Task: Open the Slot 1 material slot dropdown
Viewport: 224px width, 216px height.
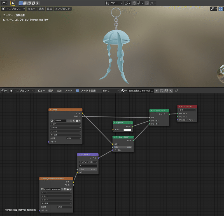Action: 110,91
